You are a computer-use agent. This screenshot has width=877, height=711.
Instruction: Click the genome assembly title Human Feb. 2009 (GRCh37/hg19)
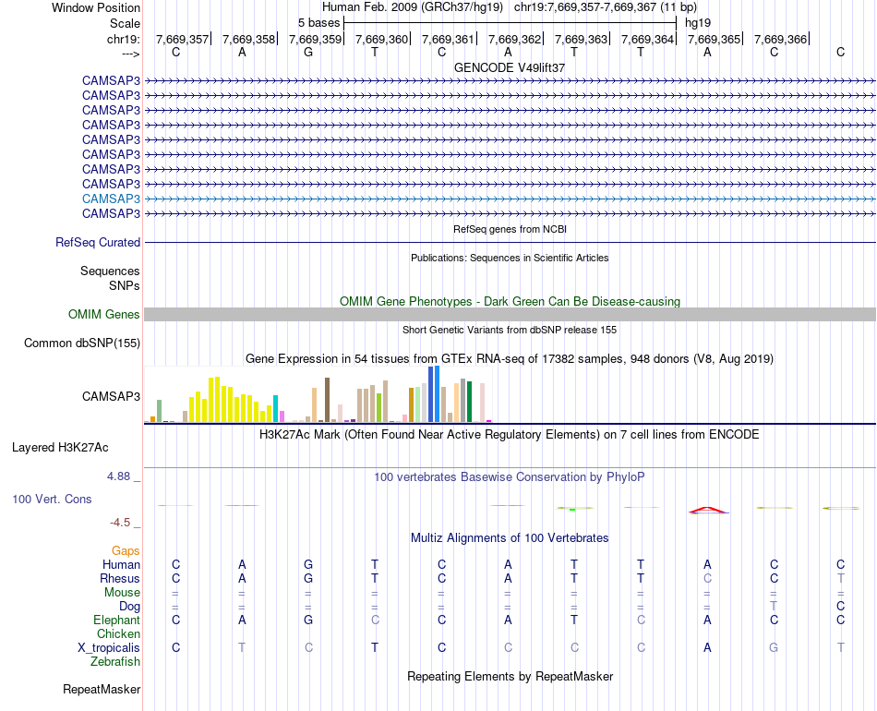point(413,7)
